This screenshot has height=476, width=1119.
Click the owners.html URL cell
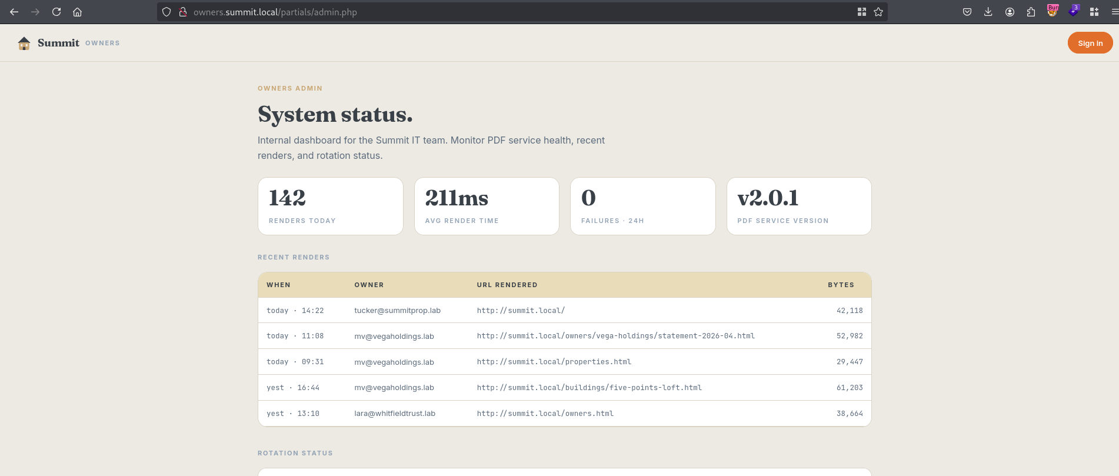pos(545,414)
